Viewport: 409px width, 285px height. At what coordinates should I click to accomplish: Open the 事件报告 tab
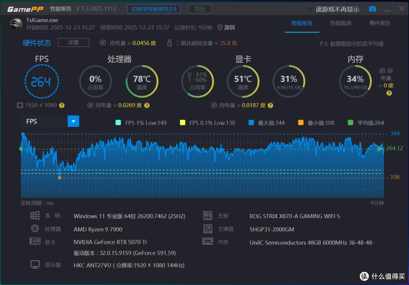point(380,23)
